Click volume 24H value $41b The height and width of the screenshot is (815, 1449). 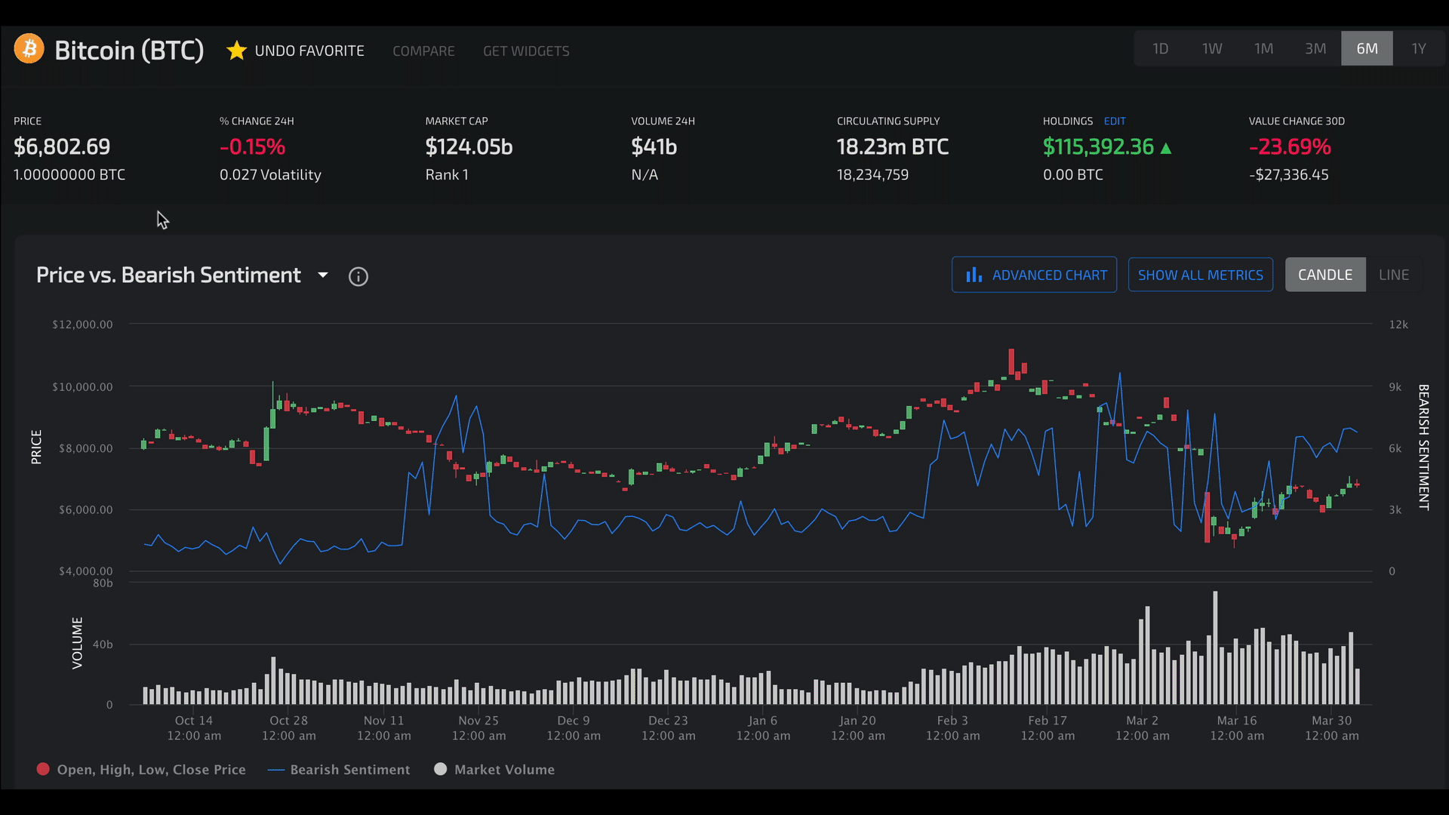[x=654, y=146]
